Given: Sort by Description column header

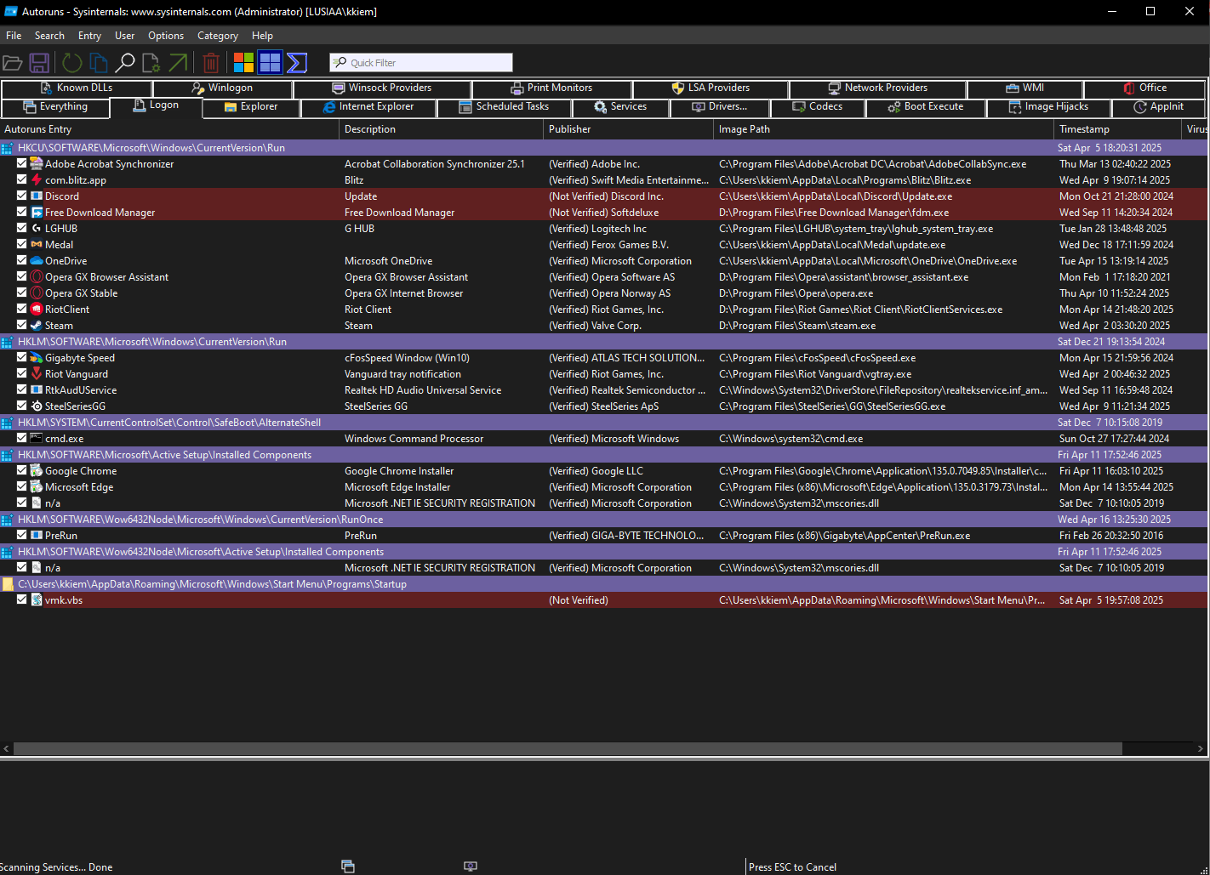Looking at the screenshot, I should (x=441, y=129).
